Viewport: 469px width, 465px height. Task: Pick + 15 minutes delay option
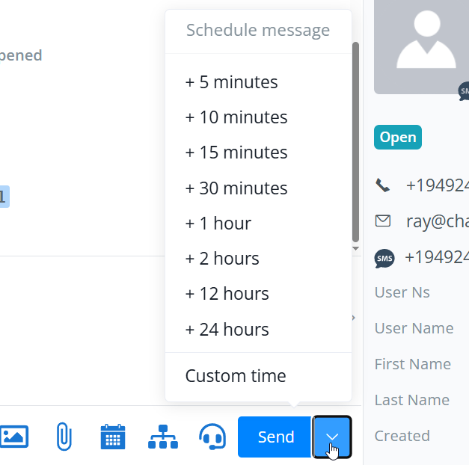coord(236,153)
